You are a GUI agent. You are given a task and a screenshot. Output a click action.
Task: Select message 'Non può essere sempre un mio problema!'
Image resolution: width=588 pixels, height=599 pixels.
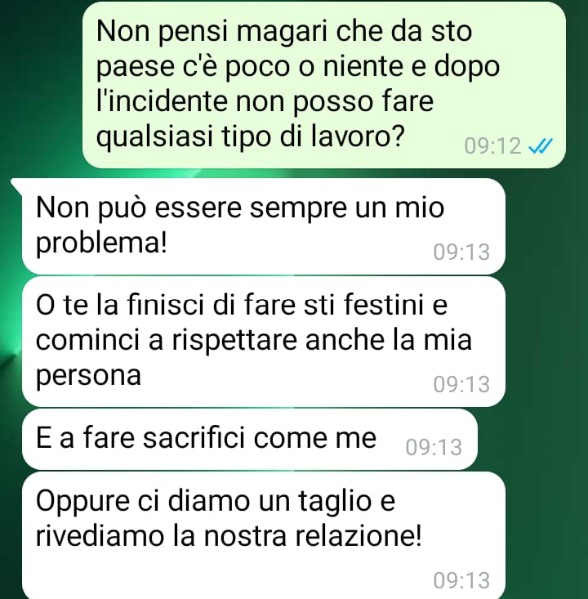pos(264,226)
